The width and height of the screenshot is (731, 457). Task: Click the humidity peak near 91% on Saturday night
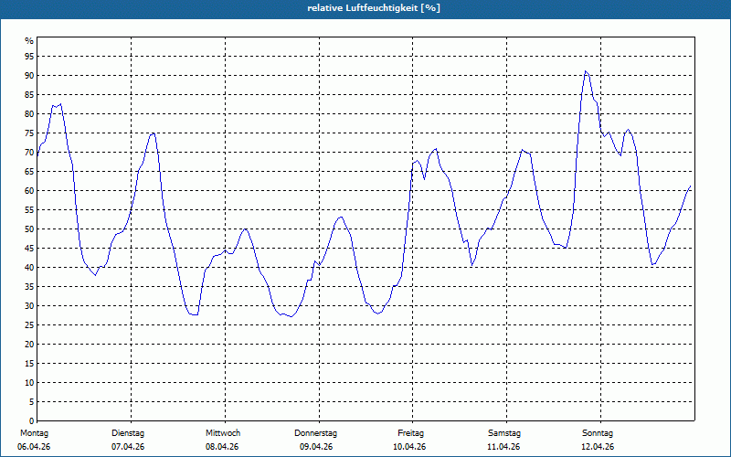coord(586,71)
